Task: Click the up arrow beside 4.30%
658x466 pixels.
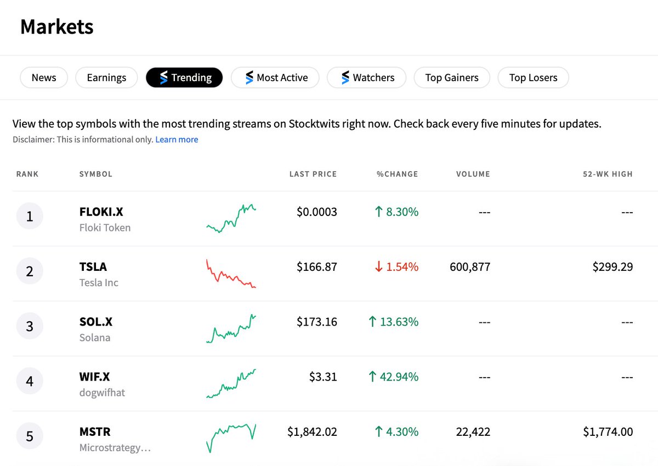Action: pos(378,432)
